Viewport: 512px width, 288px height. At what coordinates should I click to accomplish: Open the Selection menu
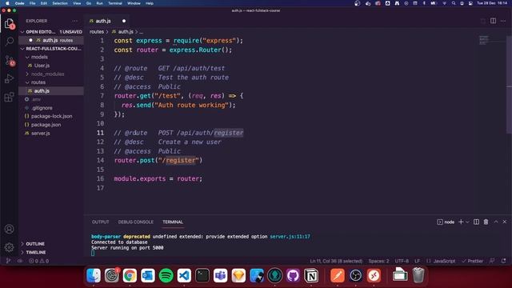pos(60,3)
